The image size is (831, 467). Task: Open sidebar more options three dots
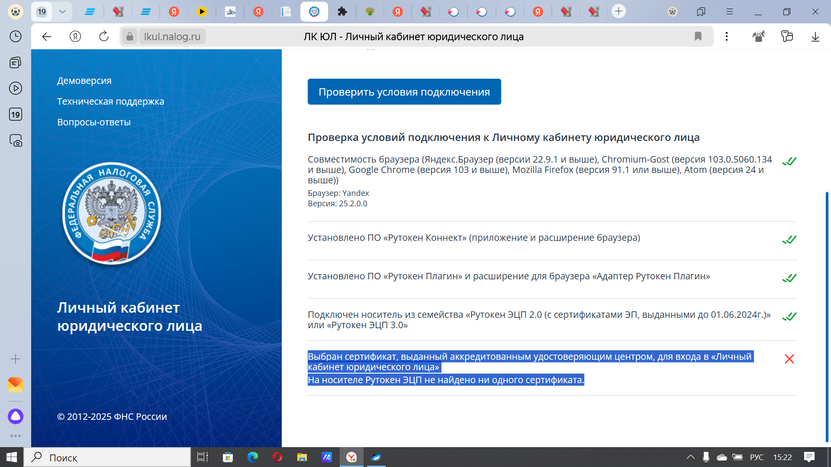click(16, 436)
